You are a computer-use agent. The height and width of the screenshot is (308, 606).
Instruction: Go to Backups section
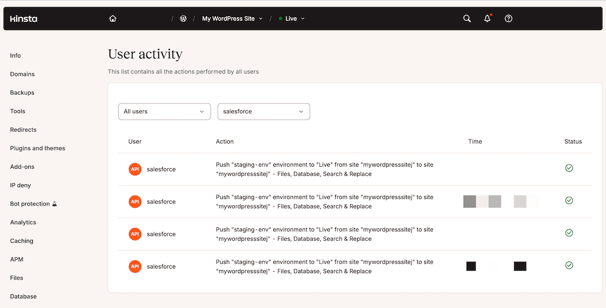(22, 93)
